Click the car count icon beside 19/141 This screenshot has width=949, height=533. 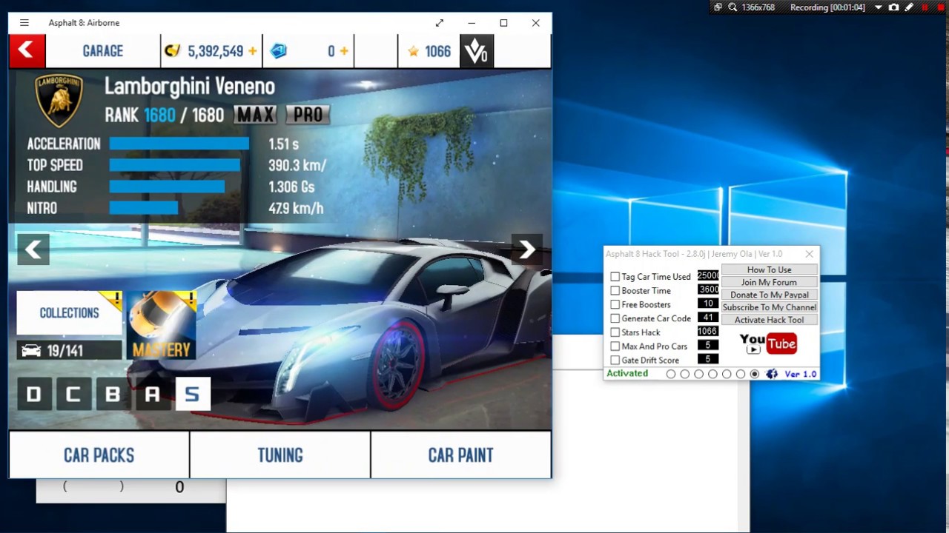coord(31,351)
